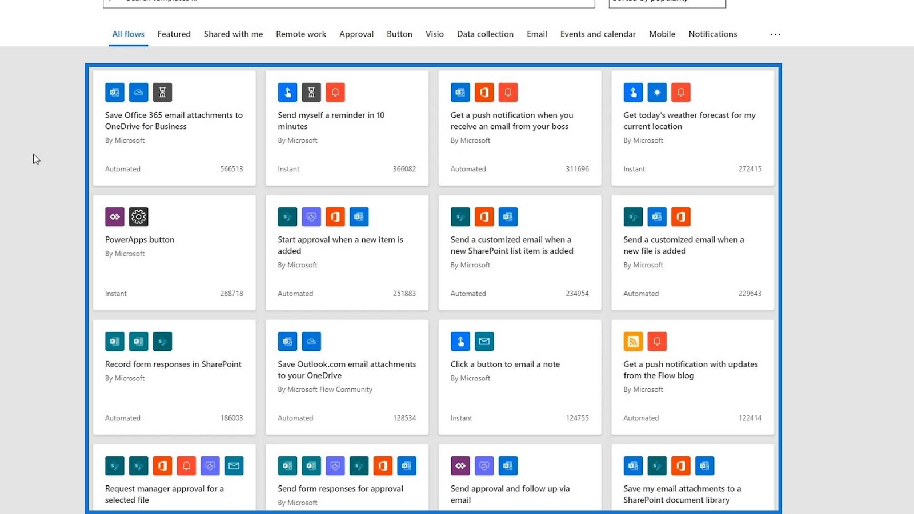914x514 pixels.
Task: Open Save my email attachments to a SharePoint document library
Action: pyautogui.click(x=693, y=477)
